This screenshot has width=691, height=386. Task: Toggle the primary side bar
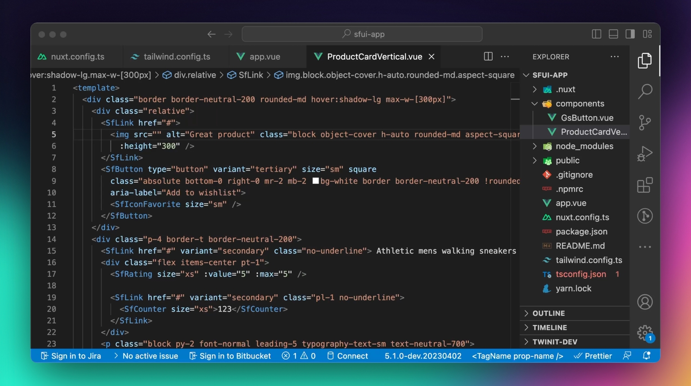597,34
